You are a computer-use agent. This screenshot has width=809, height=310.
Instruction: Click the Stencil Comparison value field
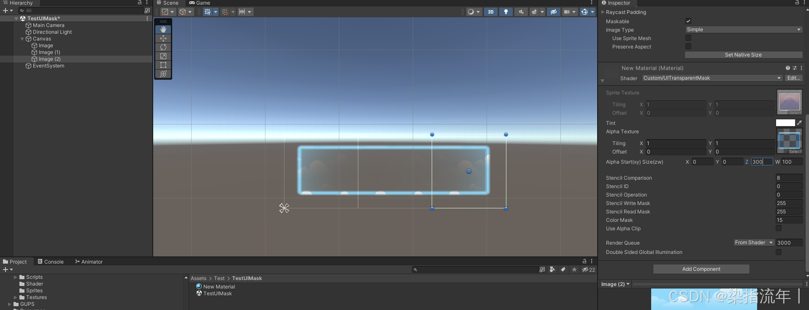pos(789,178)
